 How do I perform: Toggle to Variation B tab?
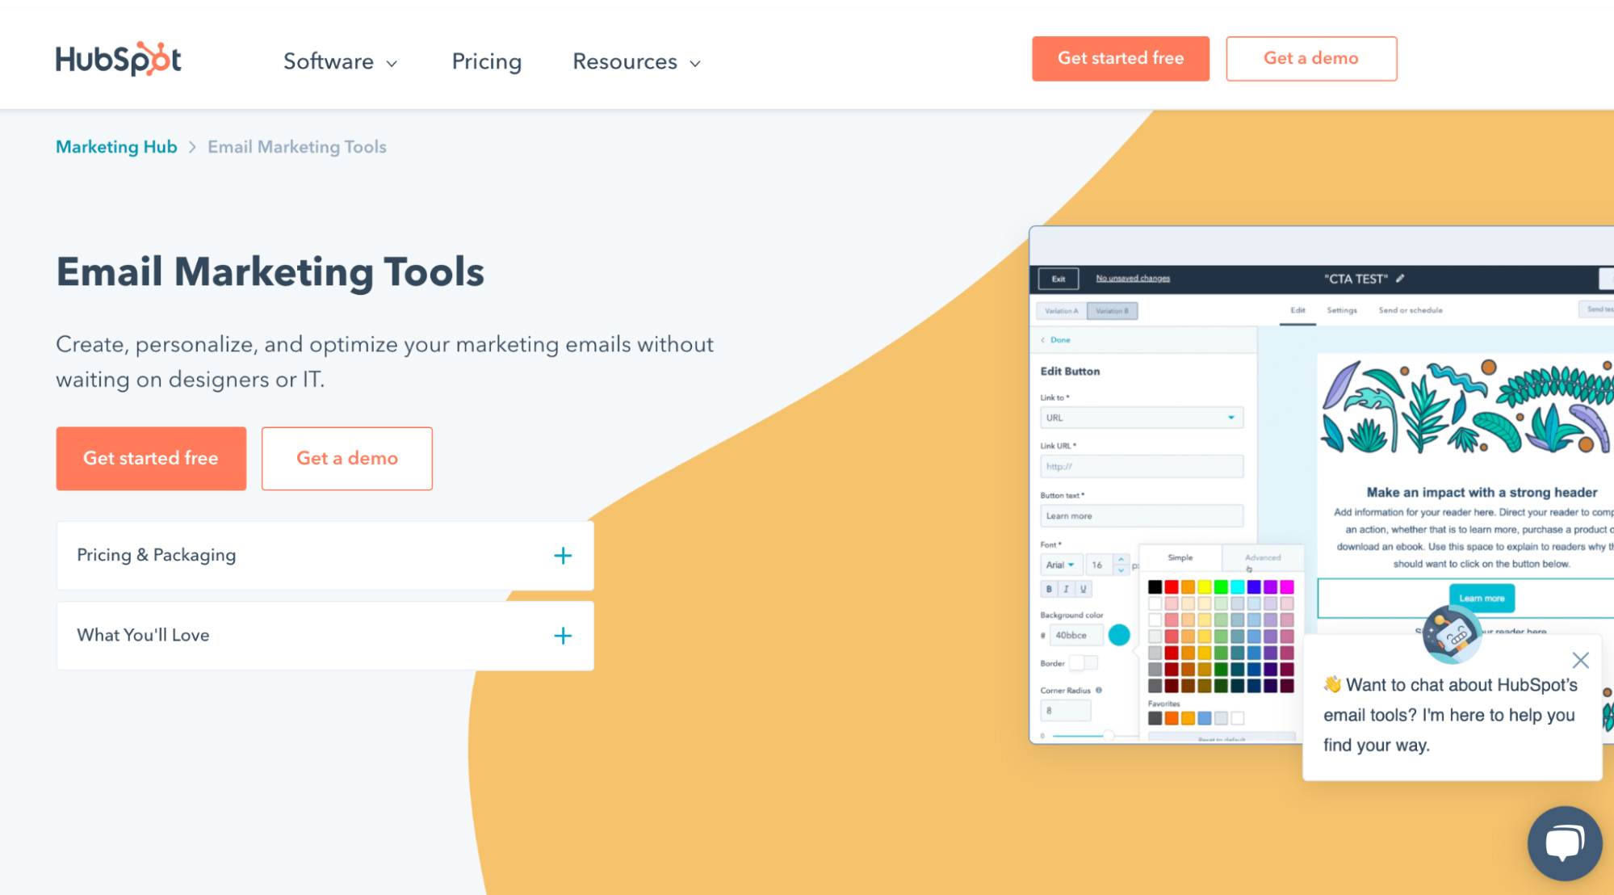tap(1112, 309)
